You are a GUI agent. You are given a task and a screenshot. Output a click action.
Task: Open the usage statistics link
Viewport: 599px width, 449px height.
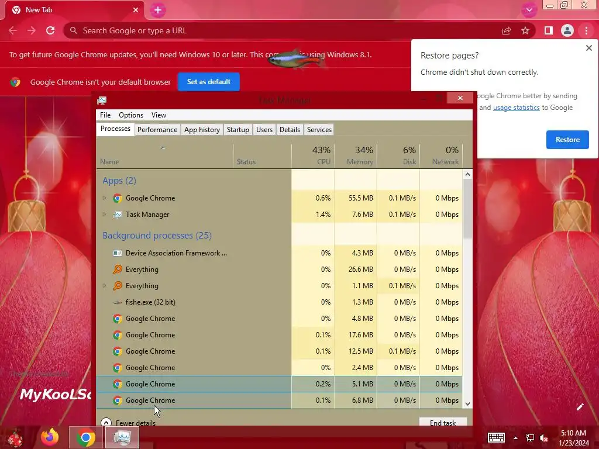click(x=516, y=108)
